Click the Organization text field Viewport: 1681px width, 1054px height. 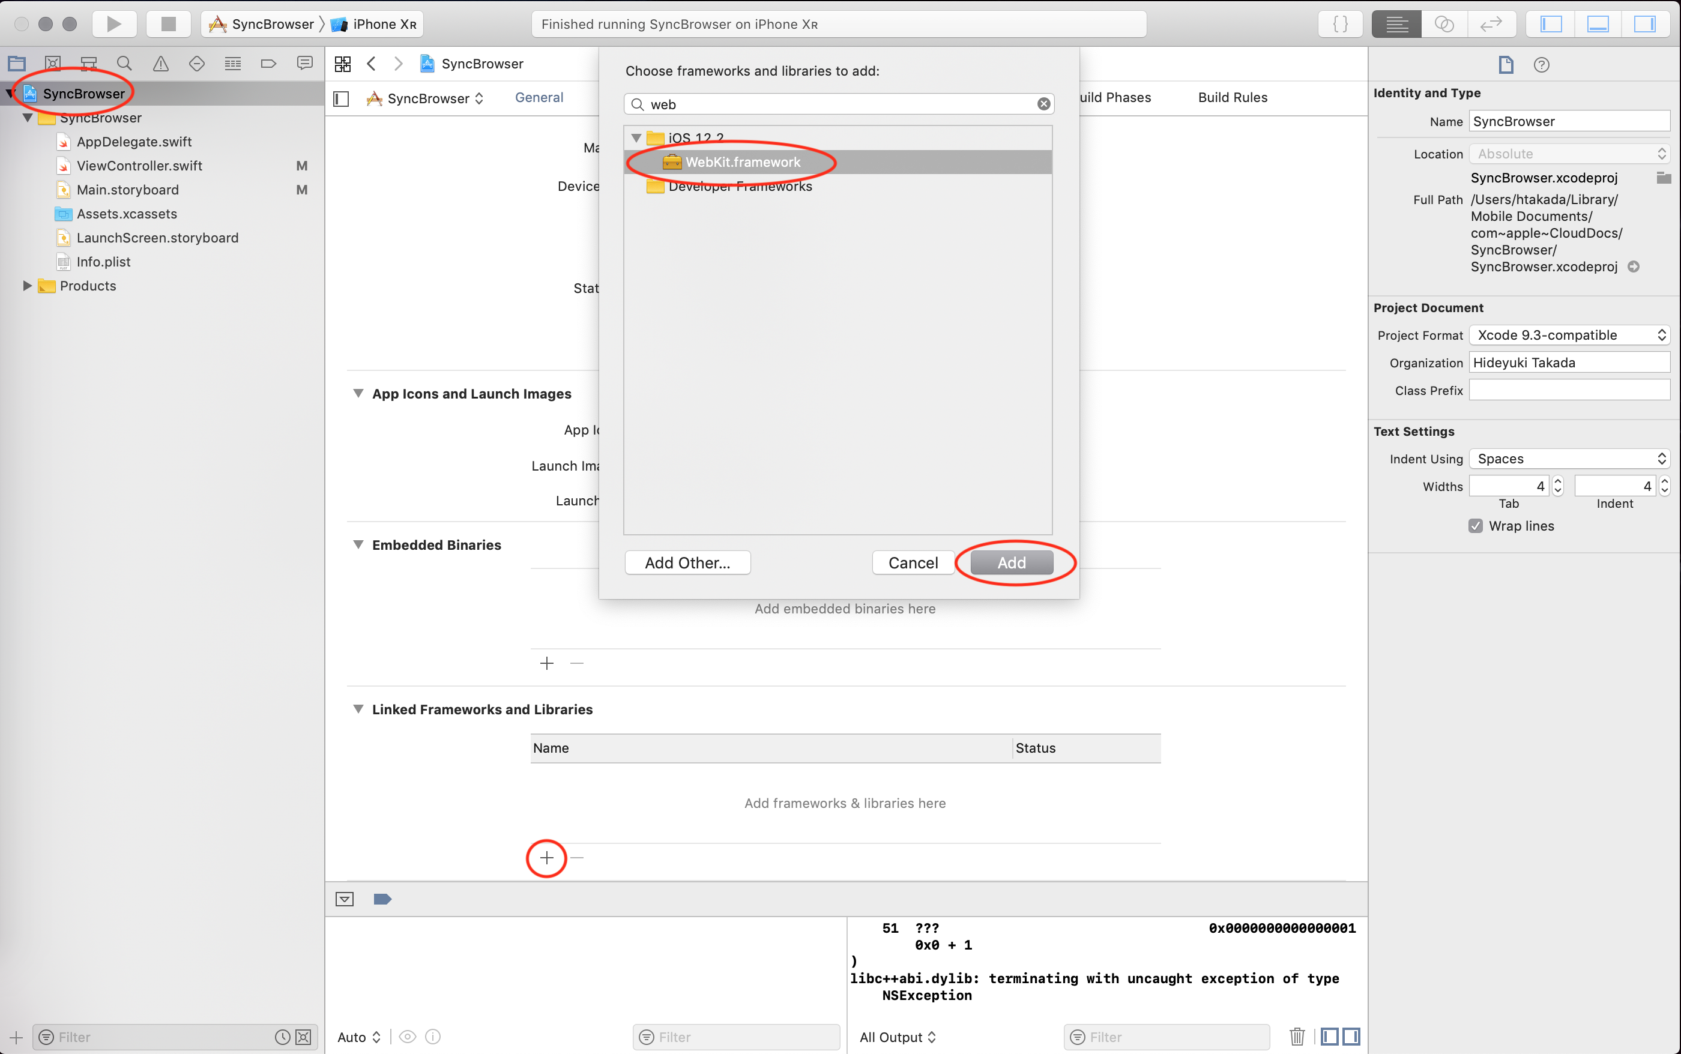(x=1569, y=363)
